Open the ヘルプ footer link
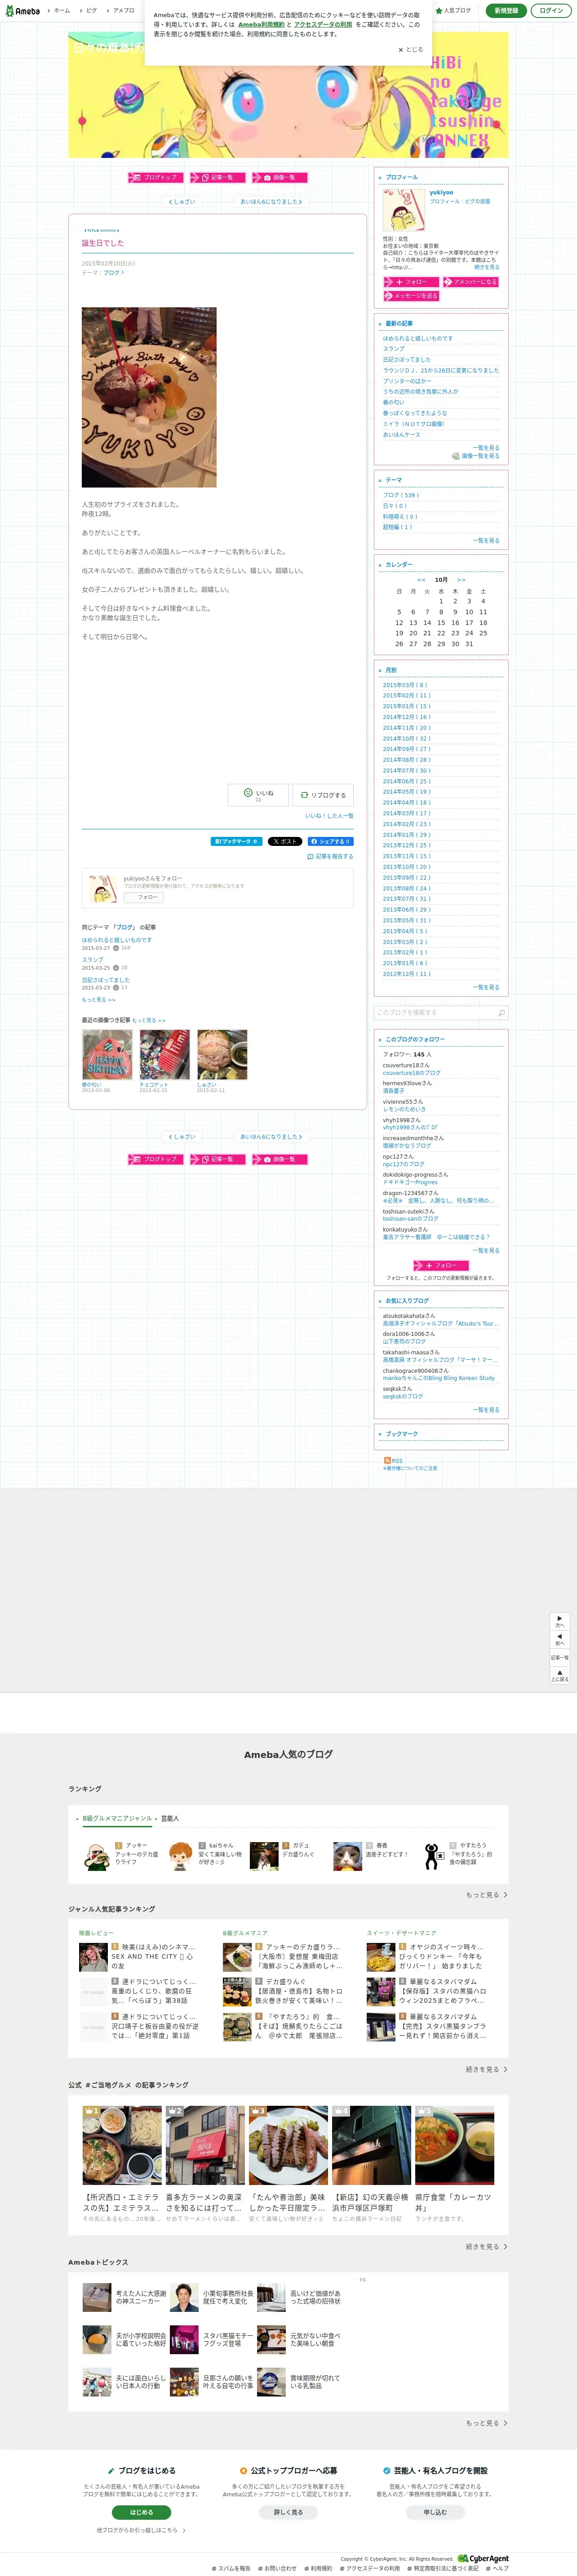577x2576 pixels. (x=498, y=2568)
